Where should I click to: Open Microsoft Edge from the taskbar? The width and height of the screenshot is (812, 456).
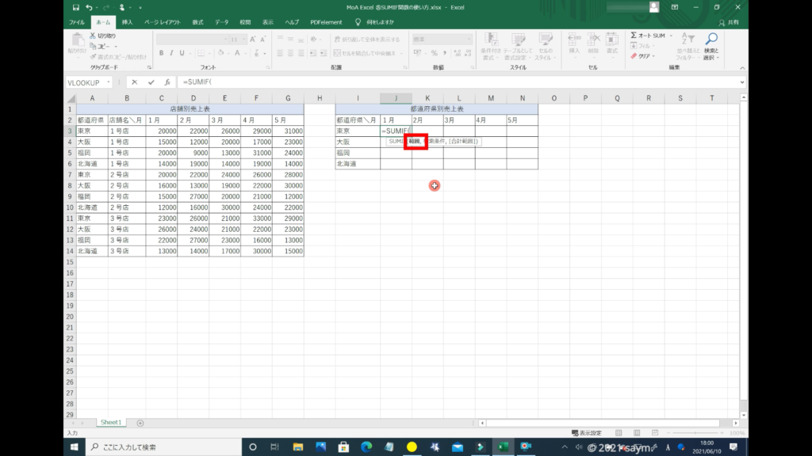tap(366, 447)
